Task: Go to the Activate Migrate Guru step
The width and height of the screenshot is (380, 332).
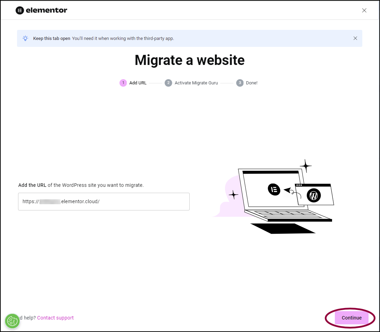Action: point(196,83)
